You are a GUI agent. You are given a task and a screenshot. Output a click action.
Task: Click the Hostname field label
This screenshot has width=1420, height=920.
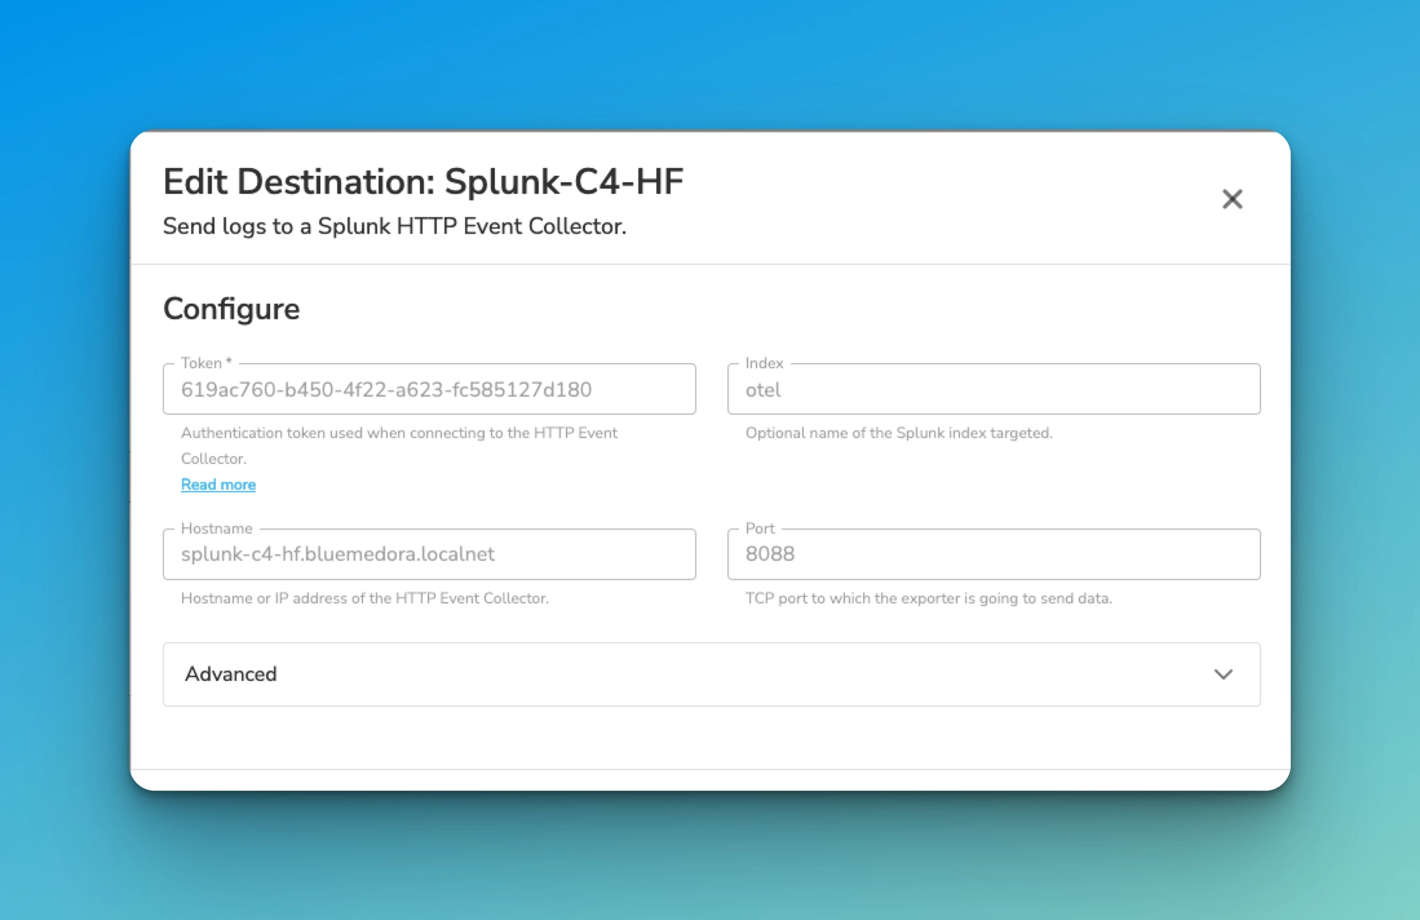[215, 528]
